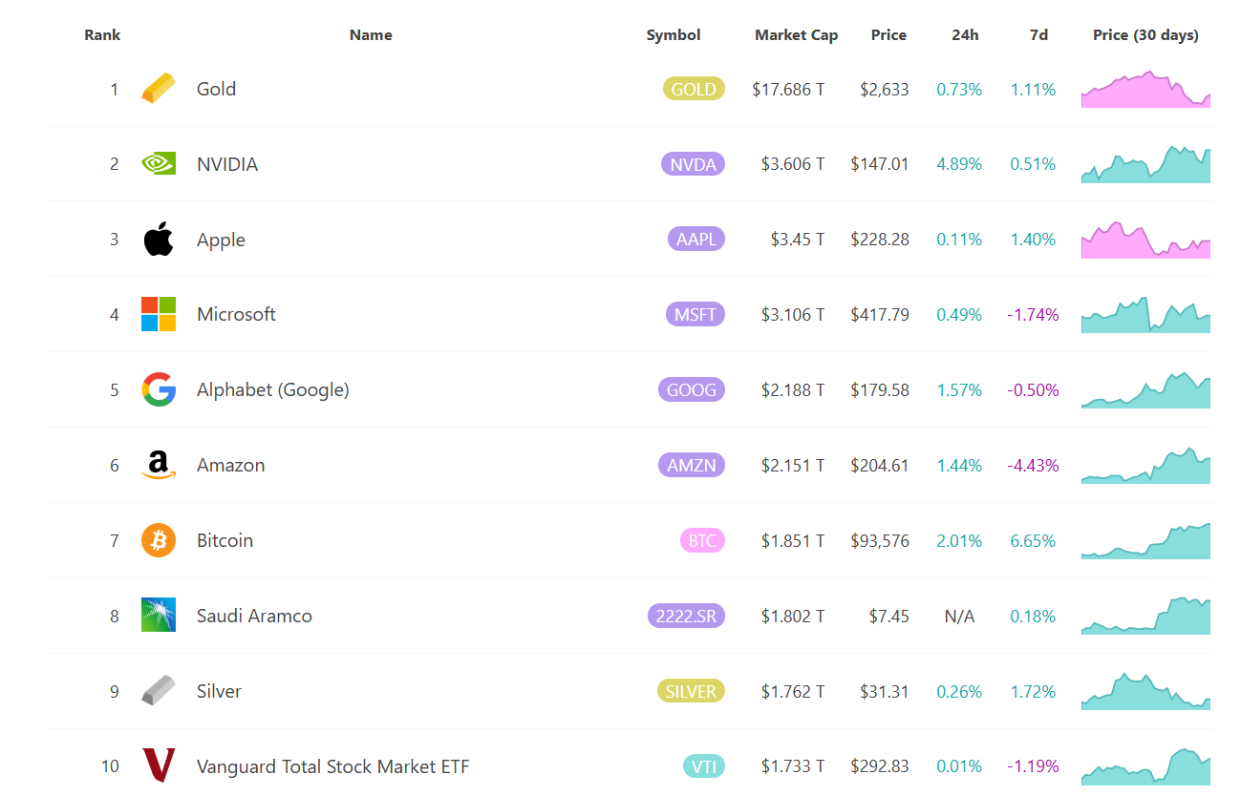The image size is (1241, 796).
Task: Sort by 24h change column header
Action: (965, 35)
